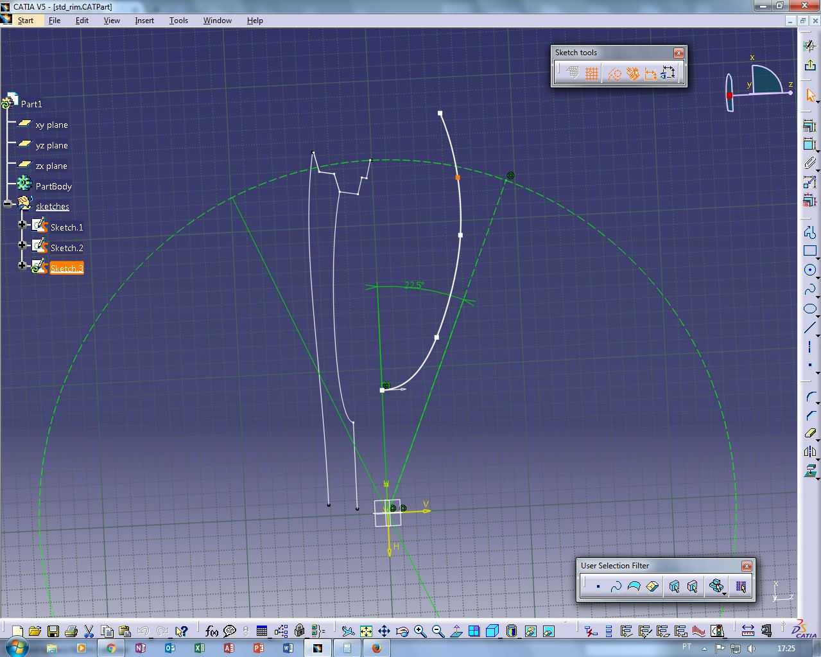The image size is (821, 657).
Task: Click the Exit workbench icon
Action: [x=809, y=65]
